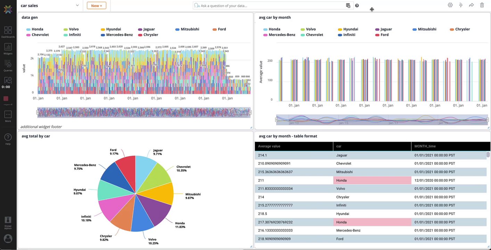Click the share dashboard arrow icon

(x=472, y=5)
